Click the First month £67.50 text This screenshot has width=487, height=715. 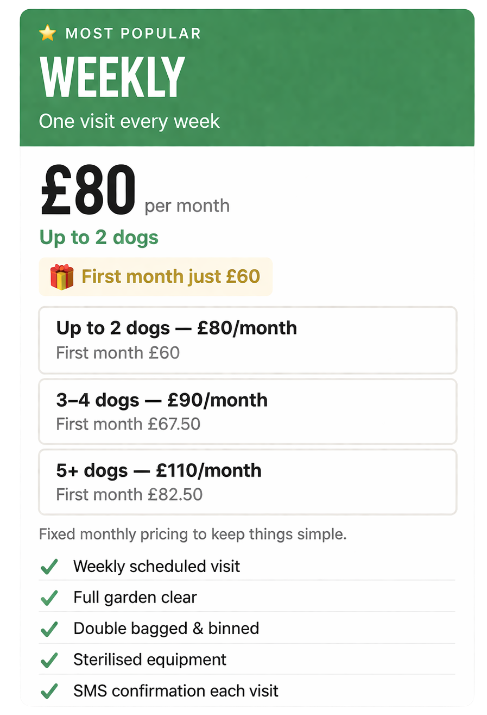[128, 424]
